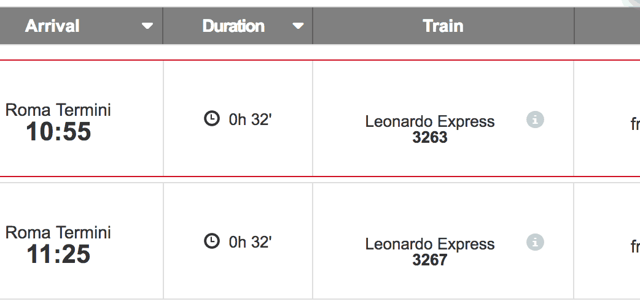The image size is (640, 304).
Task: Click the 0h 32' duration for train 3267
Action: (250, 242)
